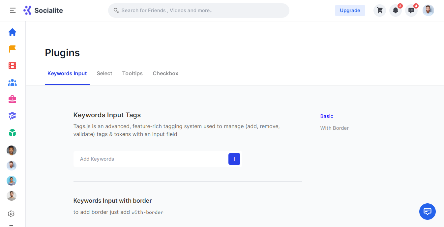444x227 pixels.
Task: Click the Home icon in sidebar
Action: pyautogui.click(x=12, y=32)
